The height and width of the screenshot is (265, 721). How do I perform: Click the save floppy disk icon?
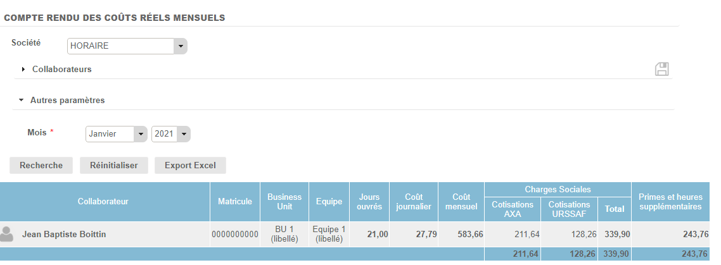point(662,70)
